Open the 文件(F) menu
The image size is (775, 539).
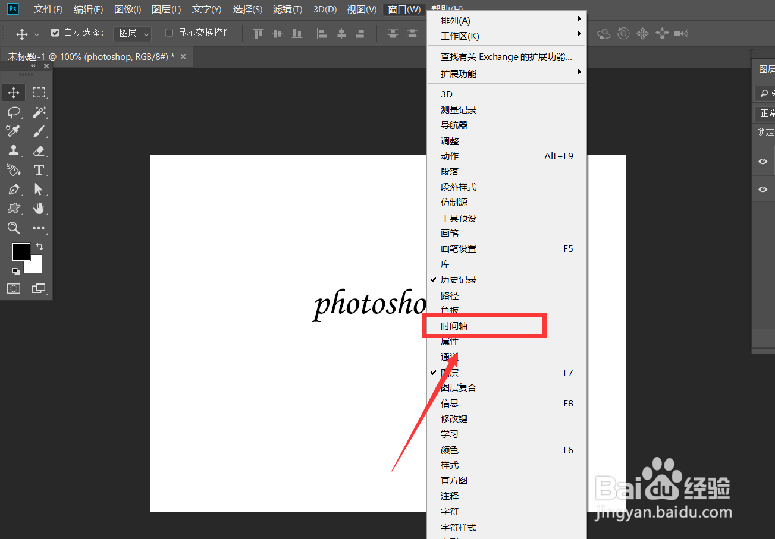click(x=48, y=10)
